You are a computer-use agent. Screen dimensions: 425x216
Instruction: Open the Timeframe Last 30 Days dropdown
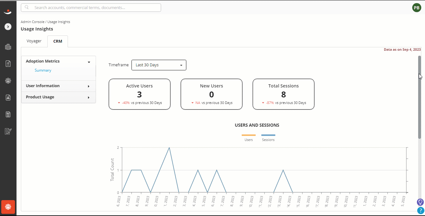(159, 65)
